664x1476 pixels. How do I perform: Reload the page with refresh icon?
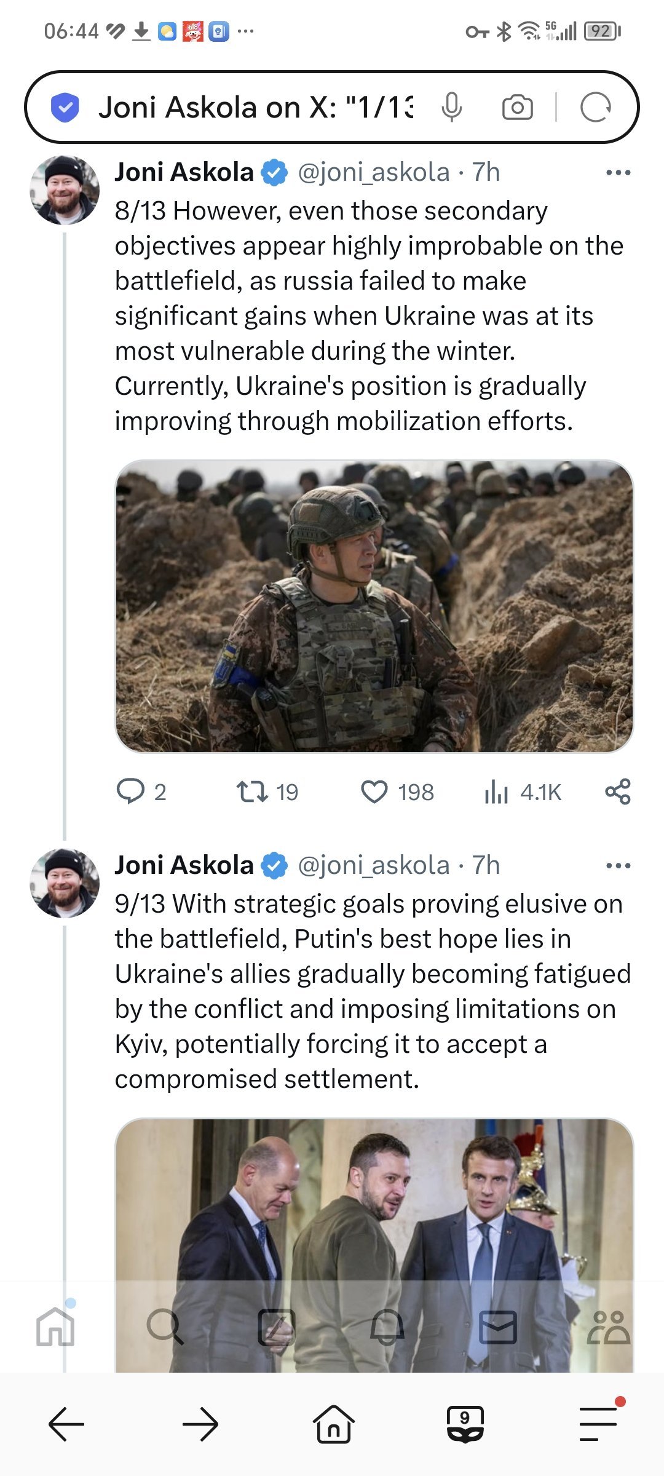[595, 108]
